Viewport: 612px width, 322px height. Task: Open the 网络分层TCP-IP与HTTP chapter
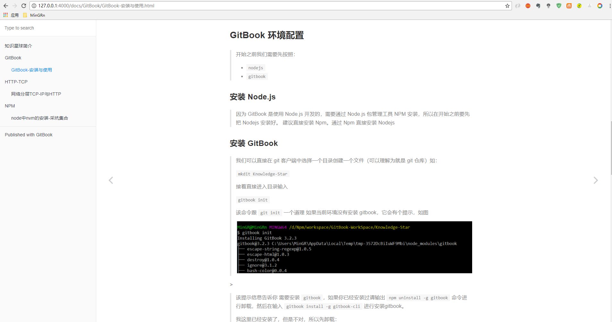point(36,94)
